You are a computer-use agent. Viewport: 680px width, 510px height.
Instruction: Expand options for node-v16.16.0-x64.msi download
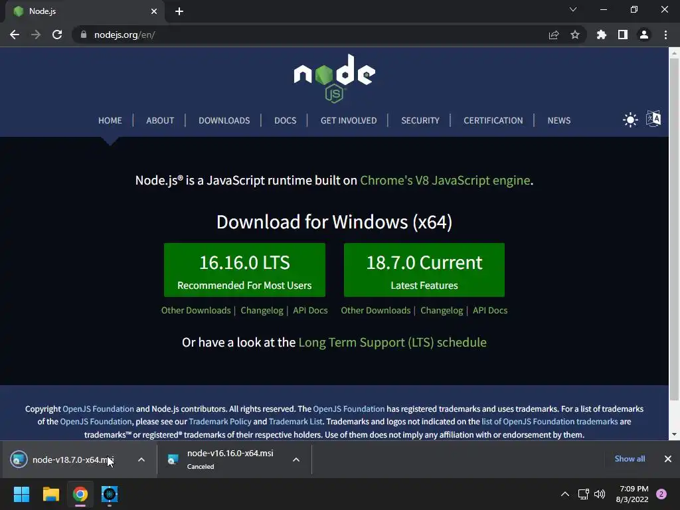pos(296,460)
